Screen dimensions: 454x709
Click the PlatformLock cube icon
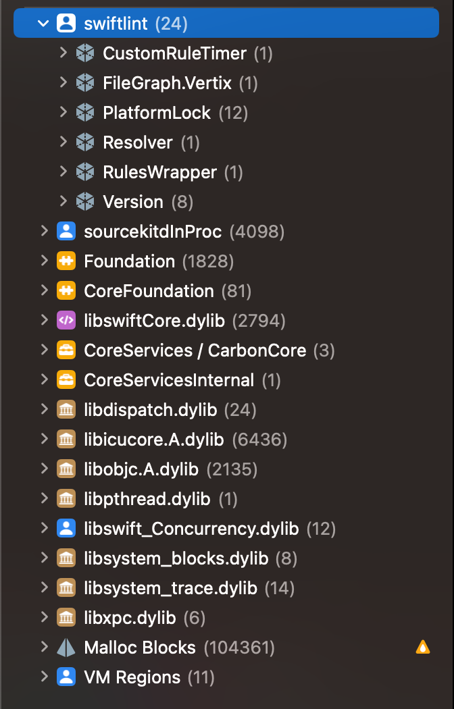[85, 113]
